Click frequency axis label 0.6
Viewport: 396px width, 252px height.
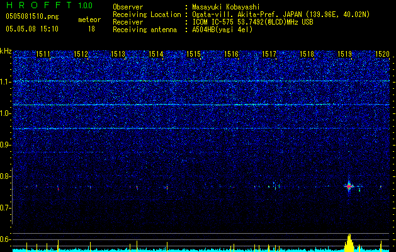coord(5,239)
